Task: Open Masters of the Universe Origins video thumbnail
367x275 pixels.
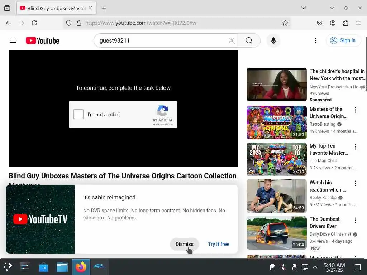Action: click(x=276, y=122)
